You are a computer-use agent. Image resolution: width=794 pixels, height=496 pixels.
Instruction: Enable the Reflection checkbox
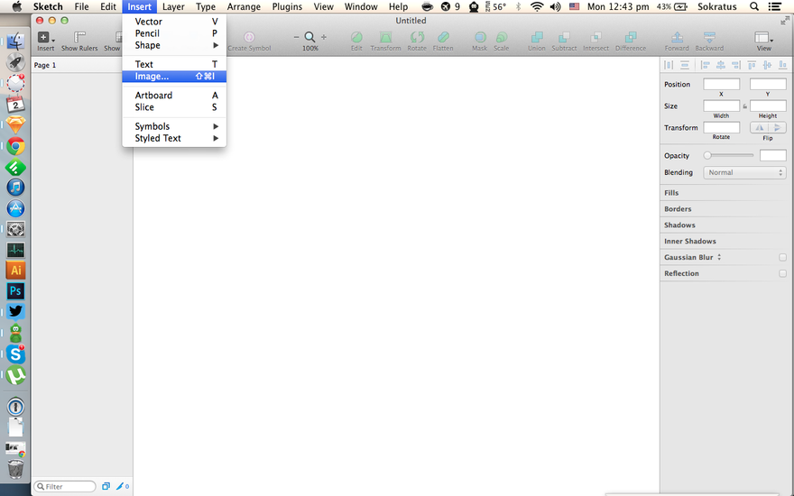(x=782, y=273)
